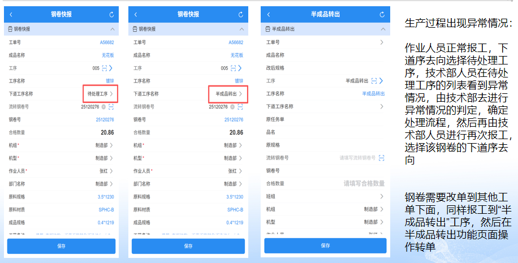The image size is (518, 263).
Task: Tap 成品规格 0.4*1219 in left screen
Action: [x=106, y=222]
